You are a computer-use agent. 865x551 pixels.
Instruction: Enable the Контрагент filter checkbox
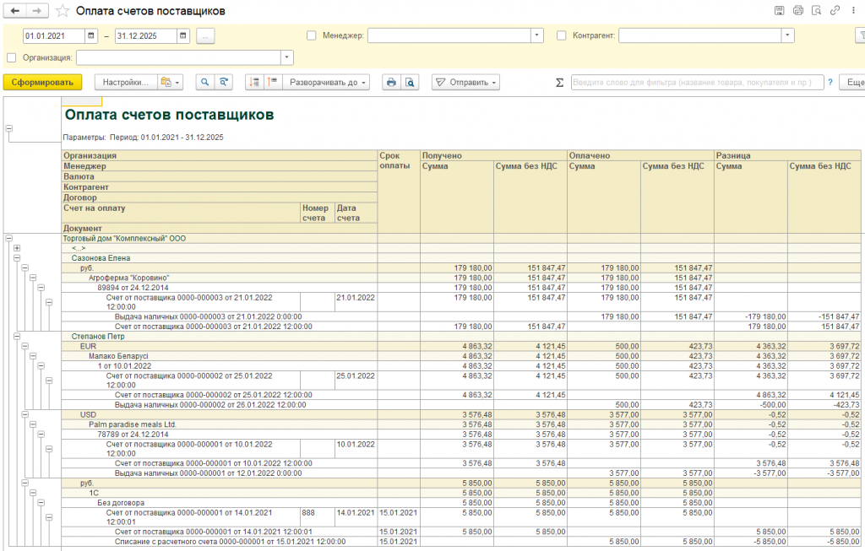[563, 35]
